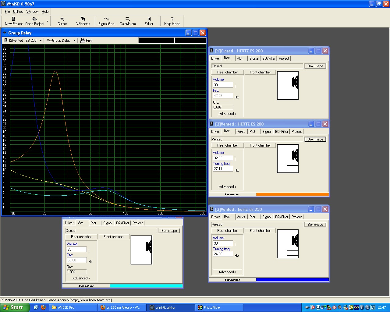
Task: Open EQ/Filter tab in Closed ES 200 window
Action: [268, 58]
